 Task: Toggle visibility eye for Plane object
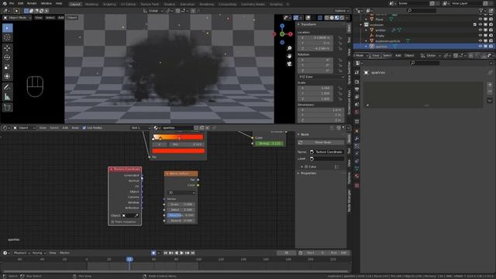pyautogui.click(x=480, y=19)
